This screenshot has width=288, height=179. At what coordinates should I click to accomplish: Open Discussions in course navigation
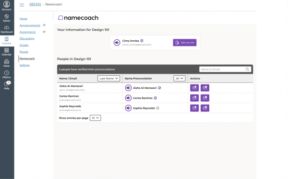coord(27,38)
